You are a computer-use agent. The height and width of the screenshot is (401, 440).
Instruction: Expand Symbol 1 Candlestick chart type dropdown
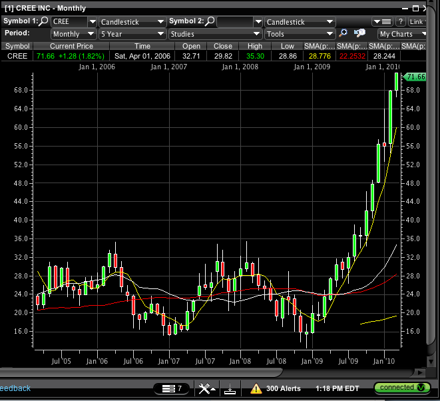click(132, 22)
